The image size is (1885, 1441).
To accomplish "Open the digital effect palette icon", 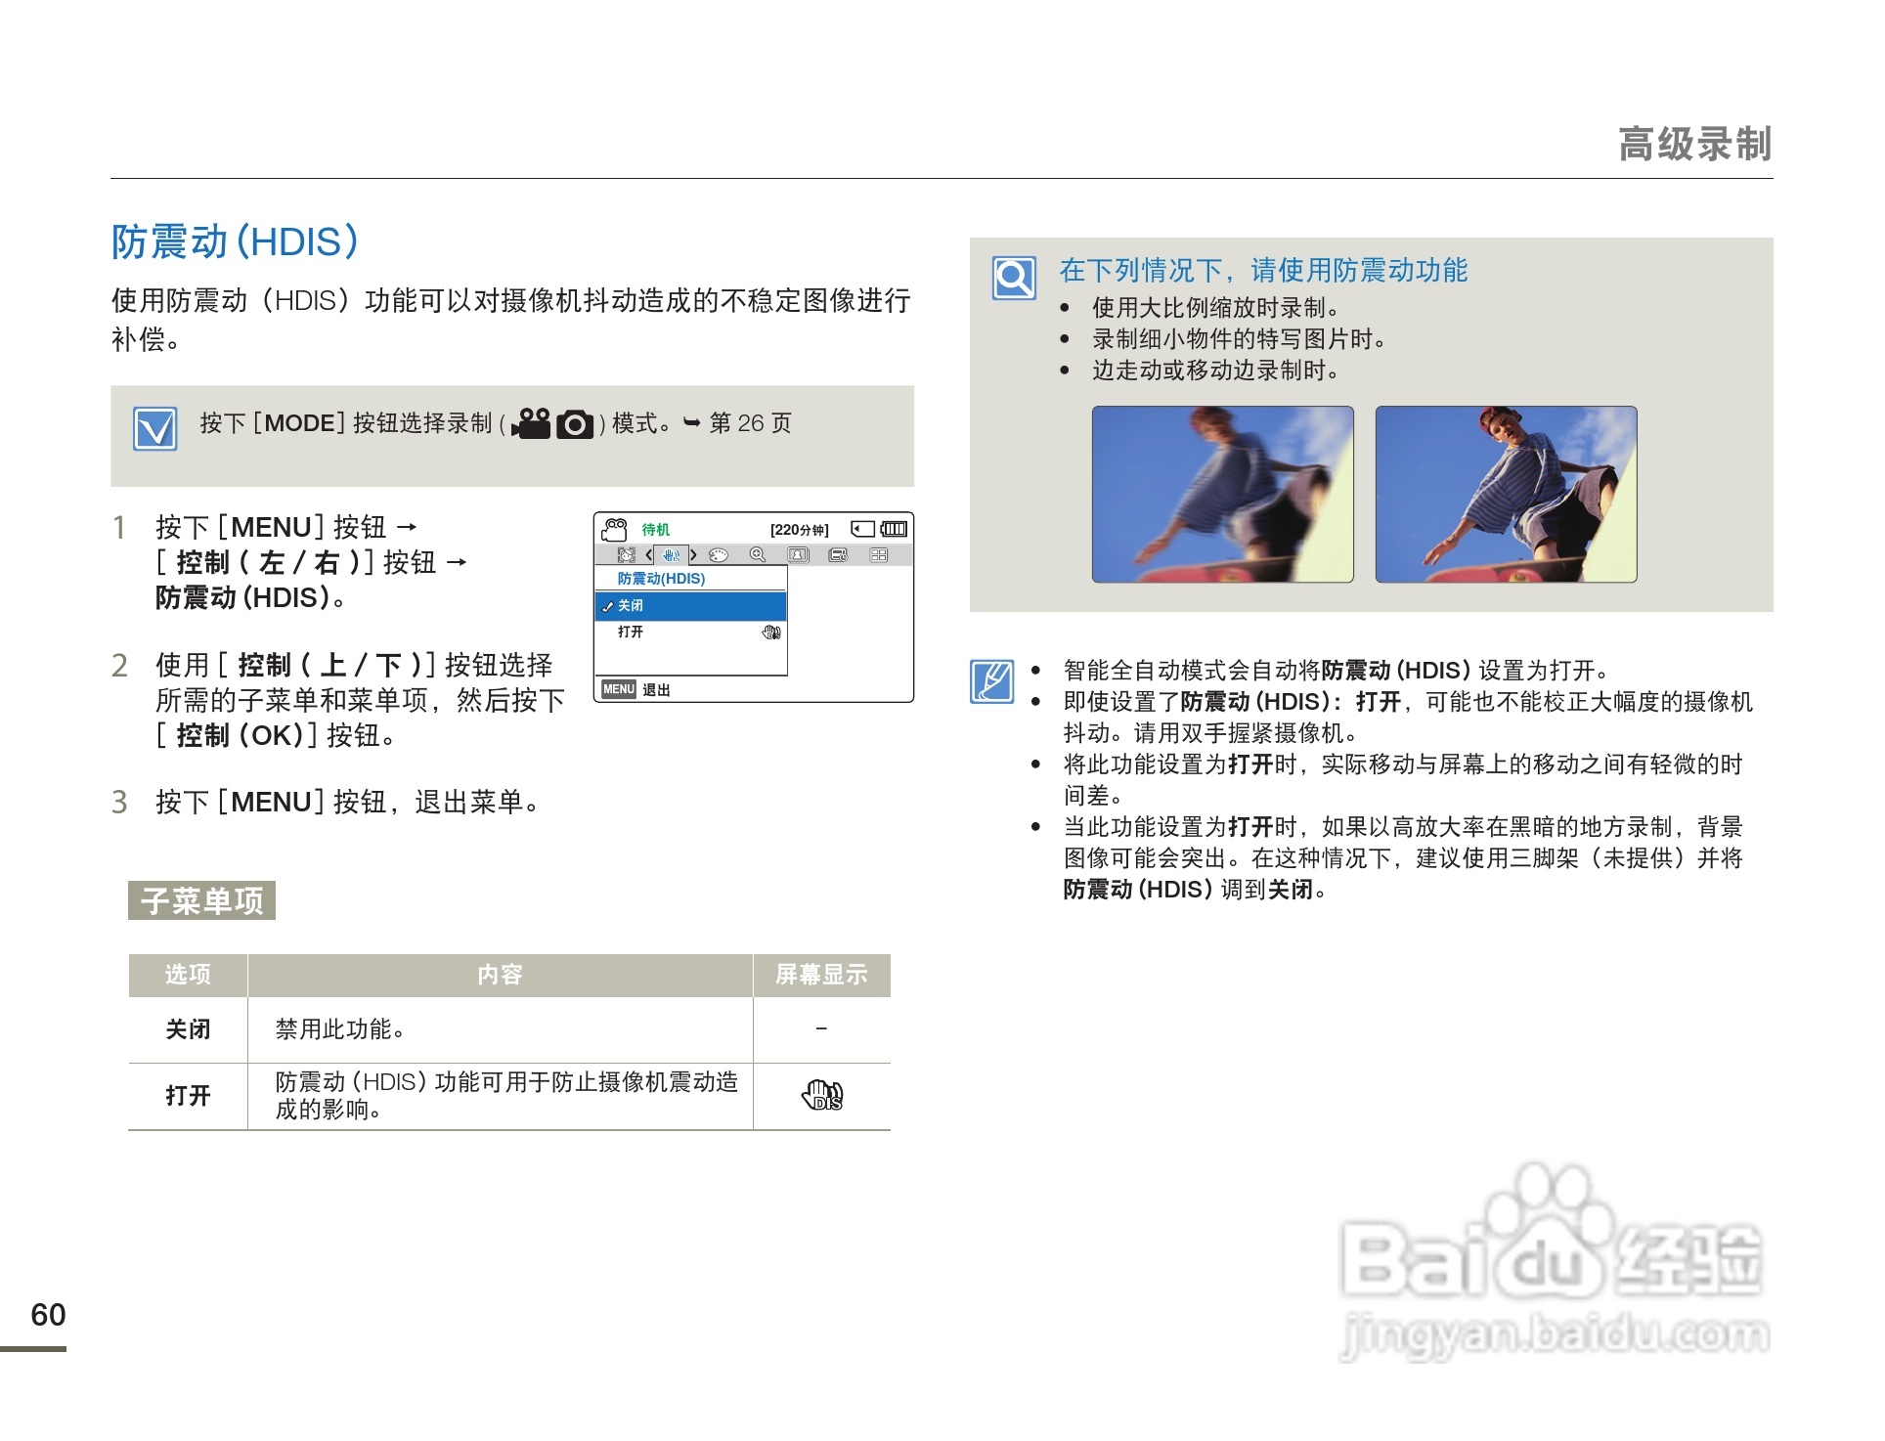I will 718,554.
